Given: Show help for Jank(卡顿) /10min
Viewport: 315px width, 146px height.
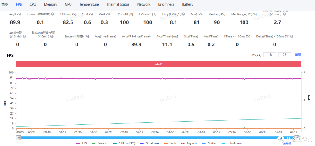Looking at the screenshot, I should coord(24,36).
